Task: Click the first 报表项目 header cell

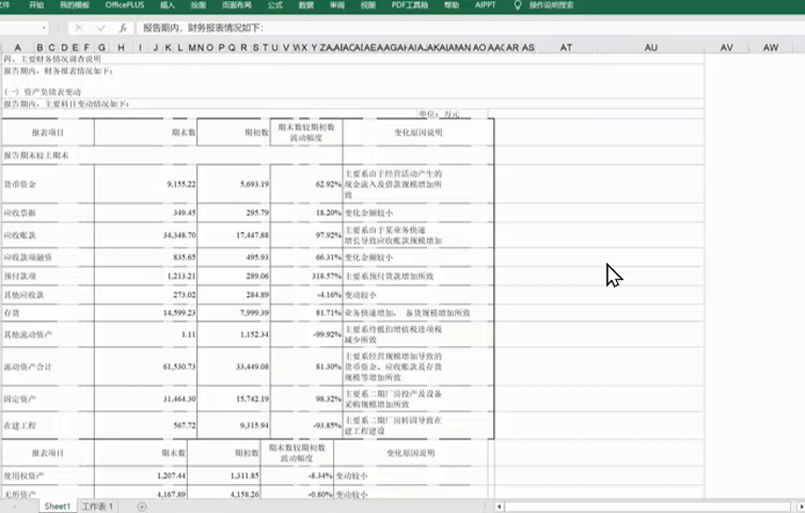Action: 47,132
